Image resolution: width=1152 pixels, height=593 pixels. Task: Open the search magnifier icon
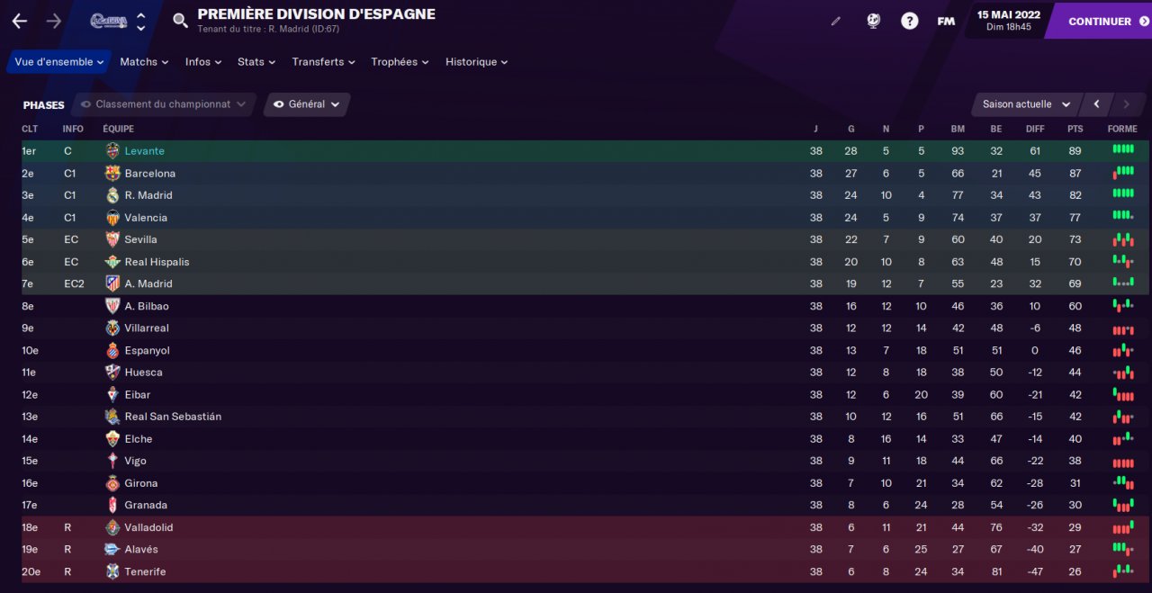[x=180, y=21]
